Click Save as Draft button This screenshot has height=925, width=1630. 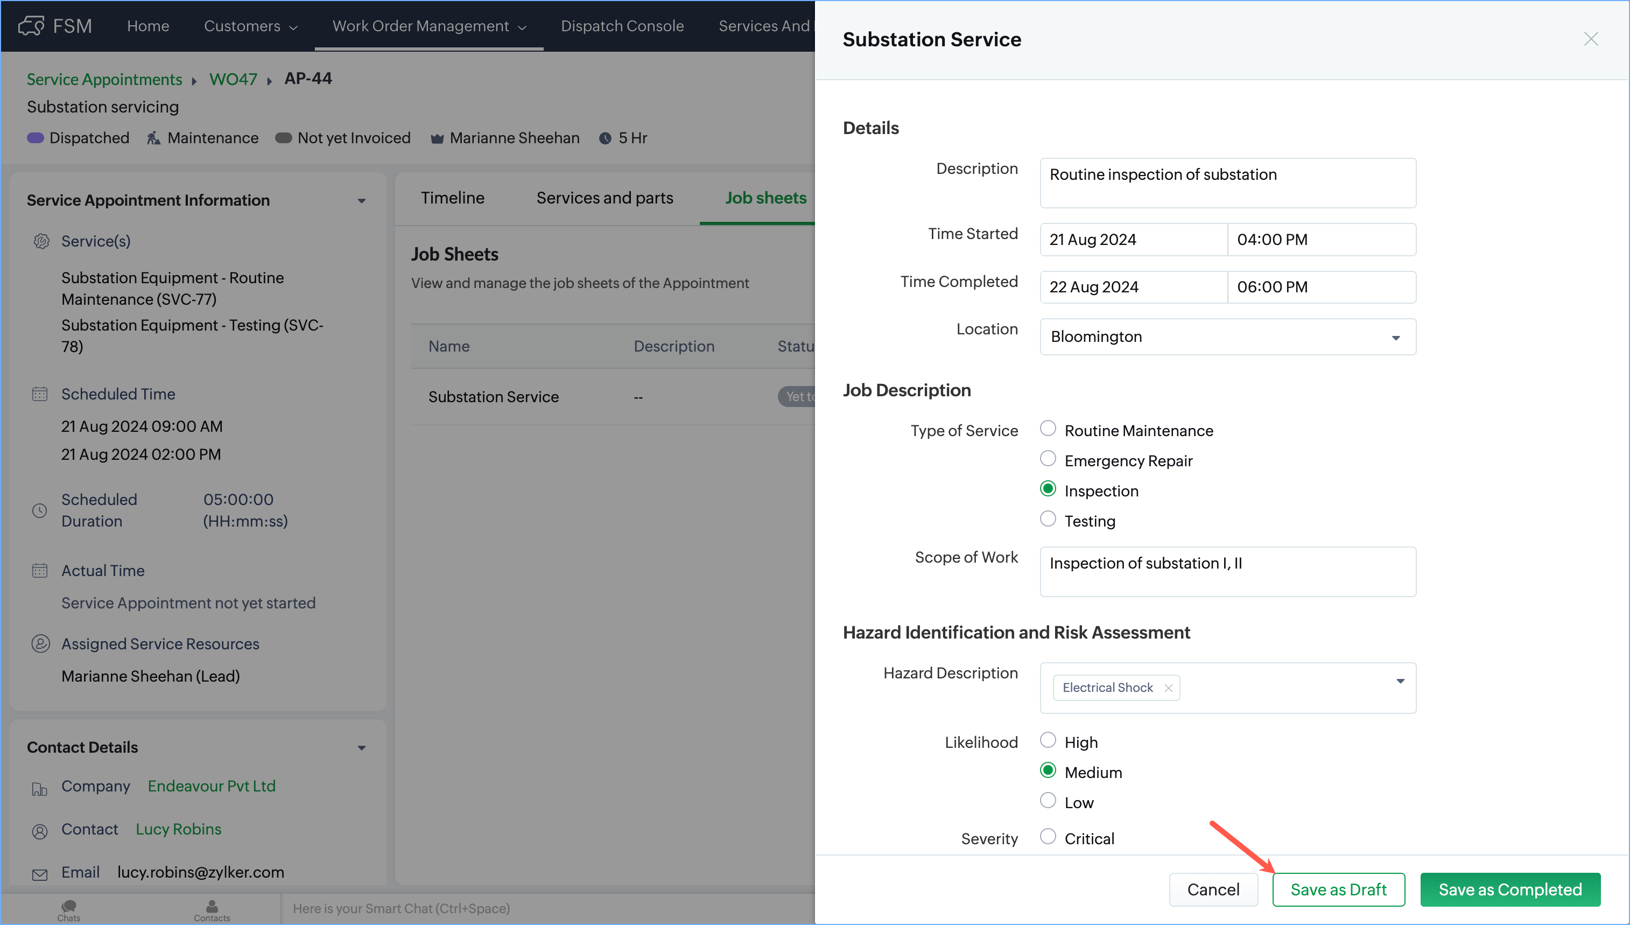coord(1338,889)
